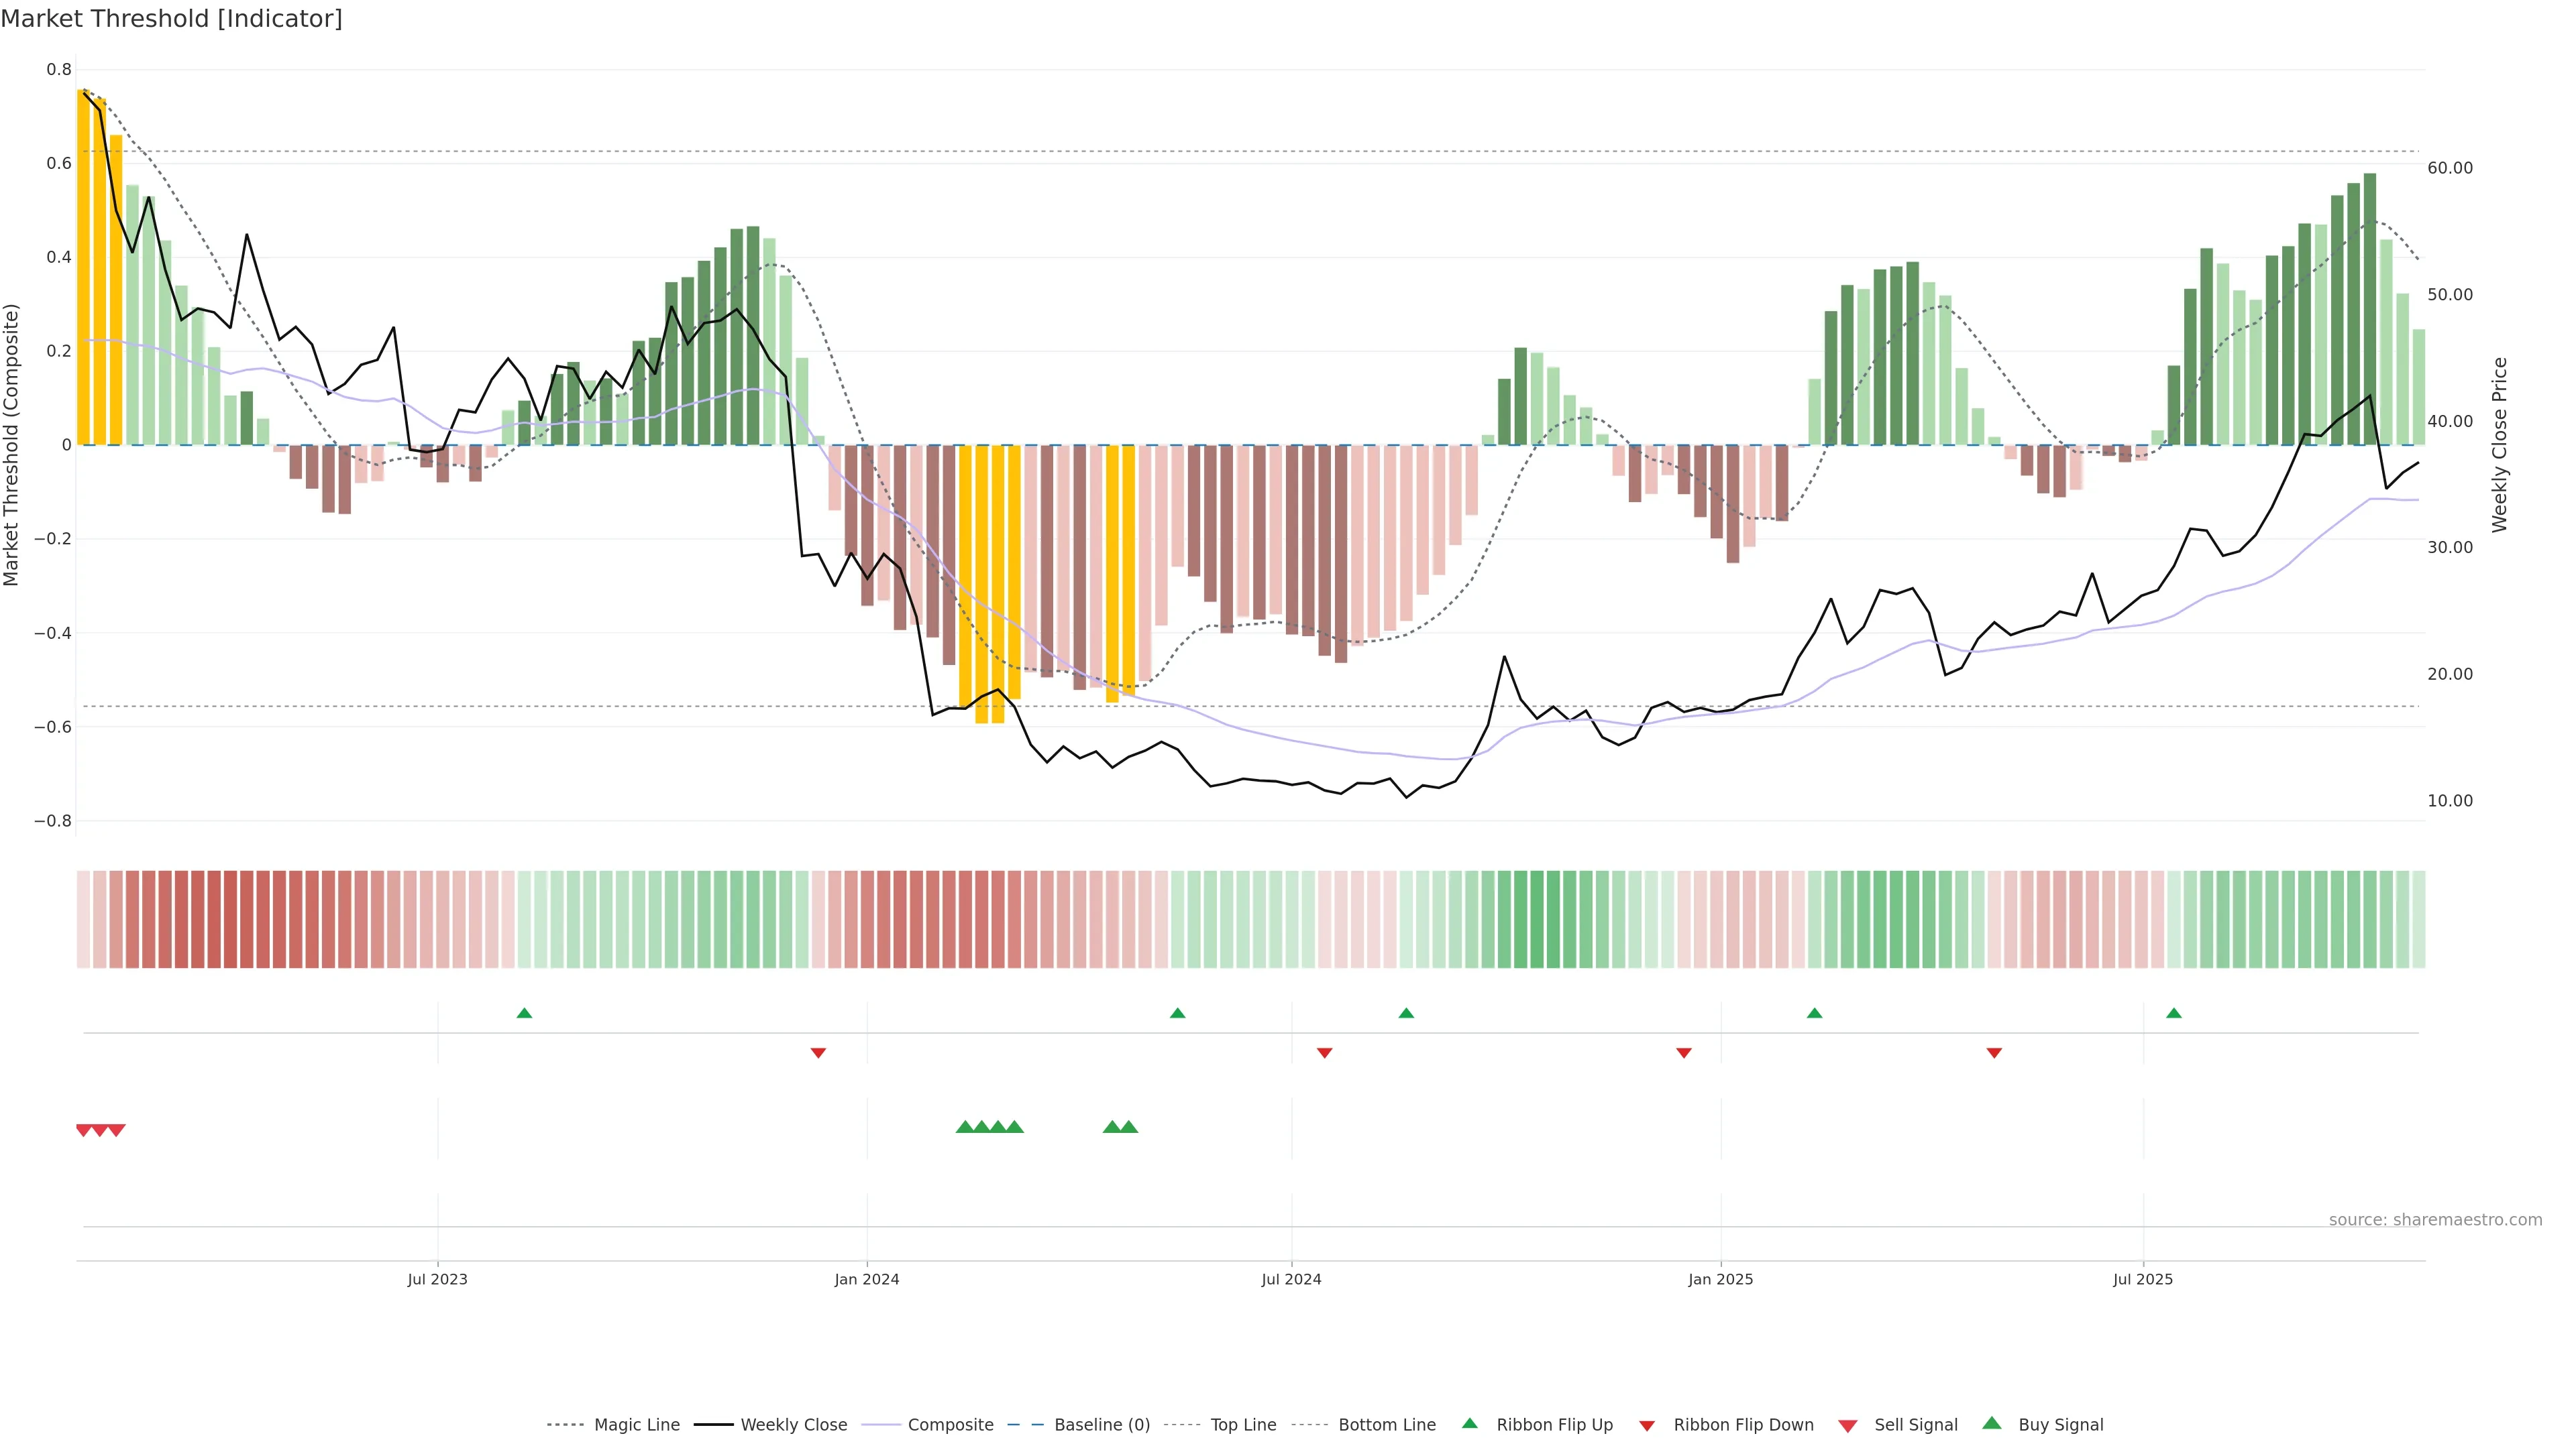
Task: Click the Market Threshold [Indicator] title
Action: [172, 19]
